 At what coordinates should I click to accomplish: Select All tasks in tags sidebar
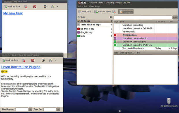click(95, 21)
